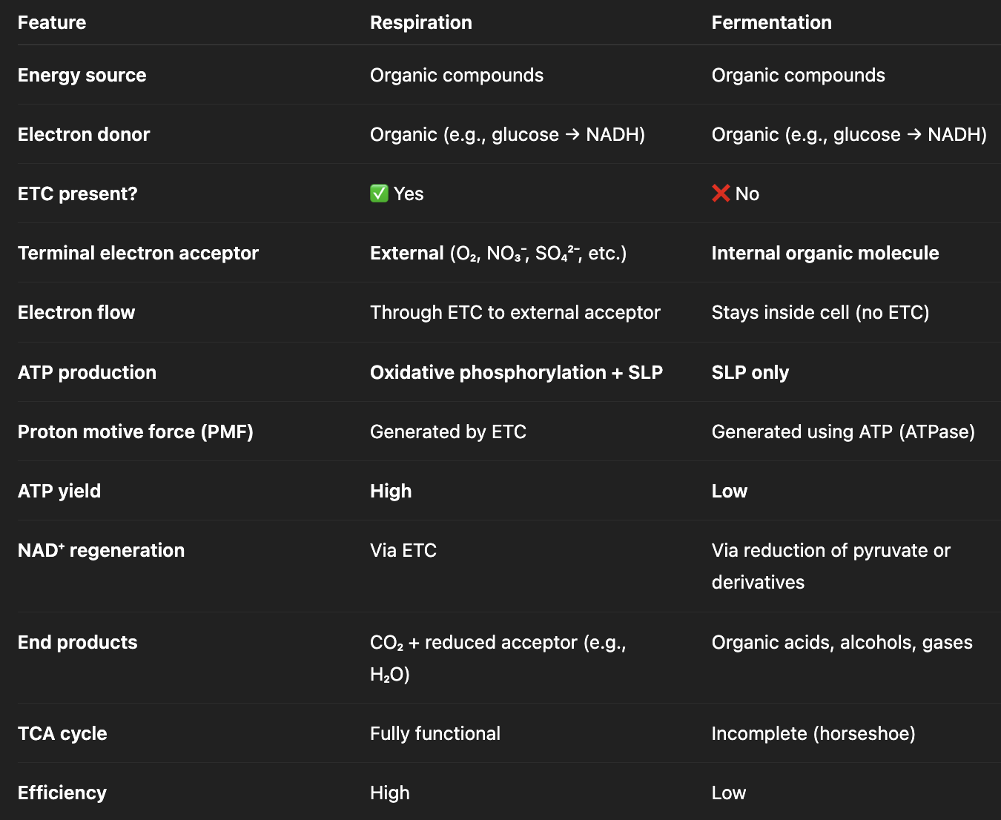1001x820 pixels.
Task: Click the Respiration column header
Action: [x=420, y=22]
